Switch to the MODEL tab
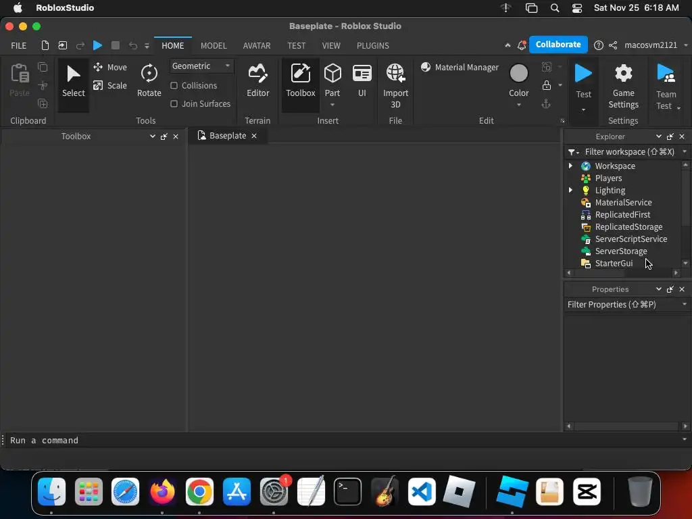 click(214, 45)
